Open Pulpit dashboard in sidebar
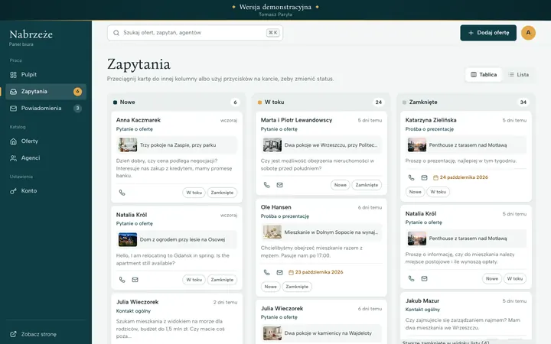551x344 pixels. point(46,75)
